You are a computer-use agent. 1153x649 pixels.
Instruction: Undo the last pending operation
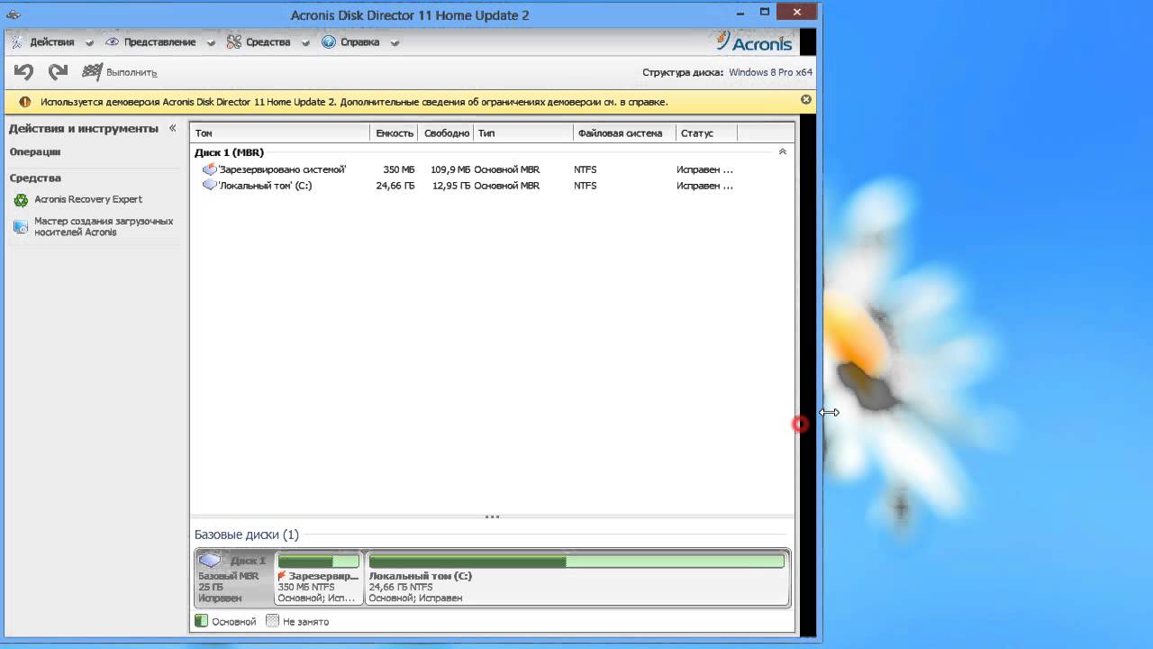[24, 72]
